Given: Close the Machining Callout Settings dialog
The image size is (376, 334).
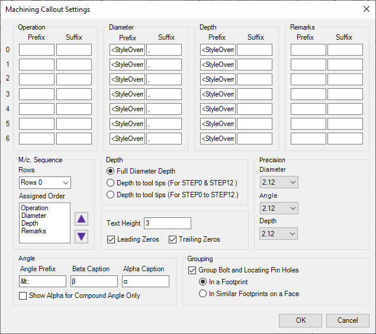Looking at the screenshot, I should [365, 9].
